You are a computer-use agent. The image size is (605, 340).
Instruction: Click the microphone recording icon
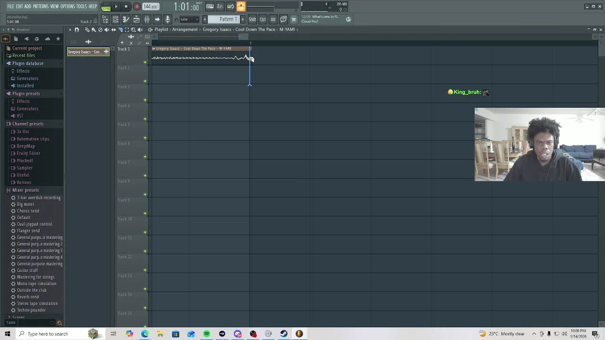pos(167,19)
